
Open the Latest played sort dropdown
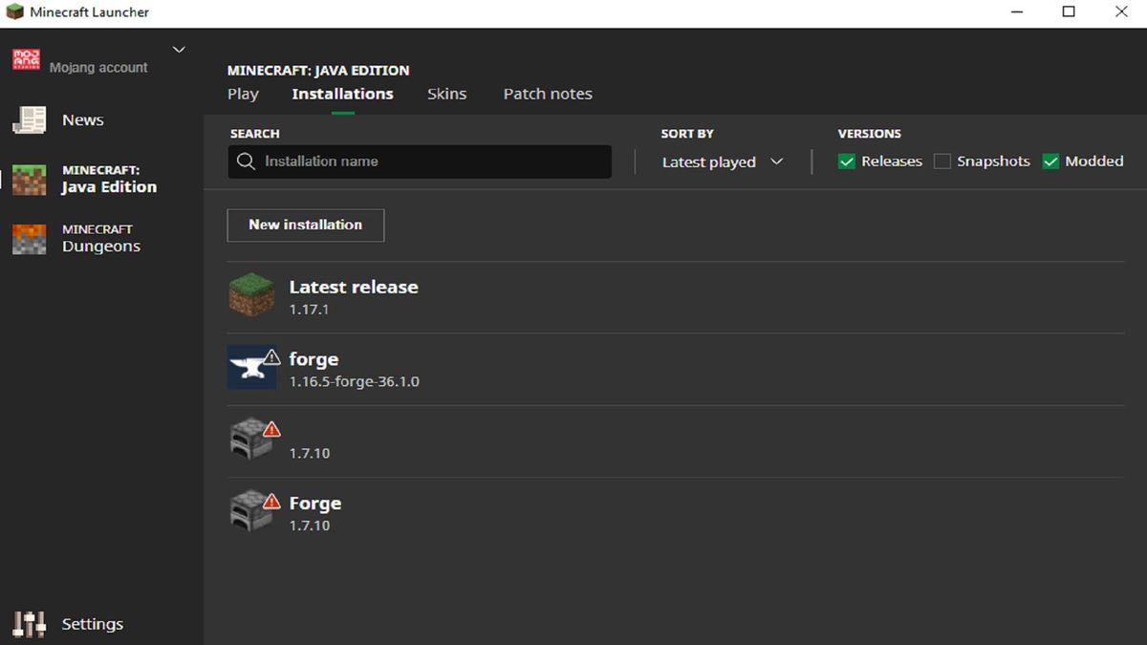click(x=709, y=161)
